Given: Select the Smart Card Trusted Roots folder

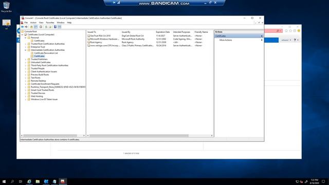Looking at the screenshot, I should (x=42, y=90).
